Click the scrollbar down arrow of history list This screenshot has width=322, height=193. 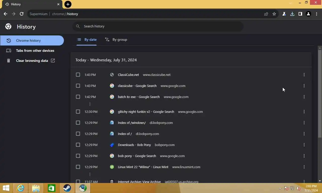(x=320, y=181)
